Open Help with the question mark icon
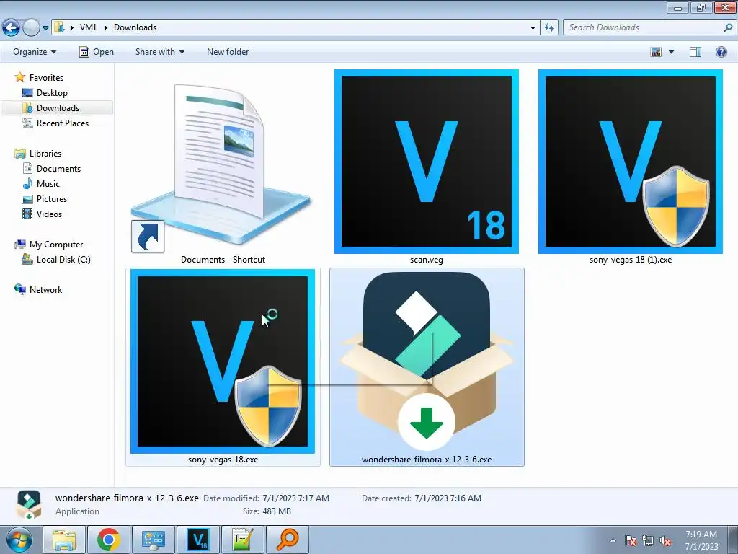This screenshot has width=738, height=554. pos(721,52)
